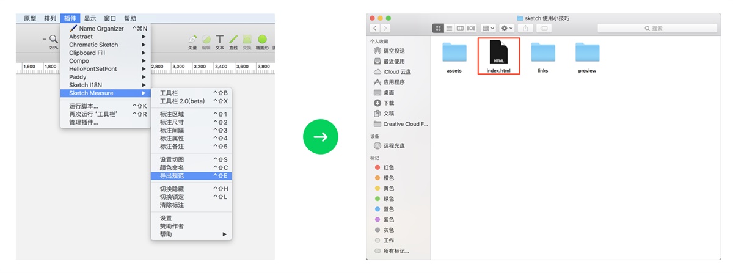The height and width of the screenshot is (273, 733).
Task: Switch Finder to icon view
Action: point(438,29)
